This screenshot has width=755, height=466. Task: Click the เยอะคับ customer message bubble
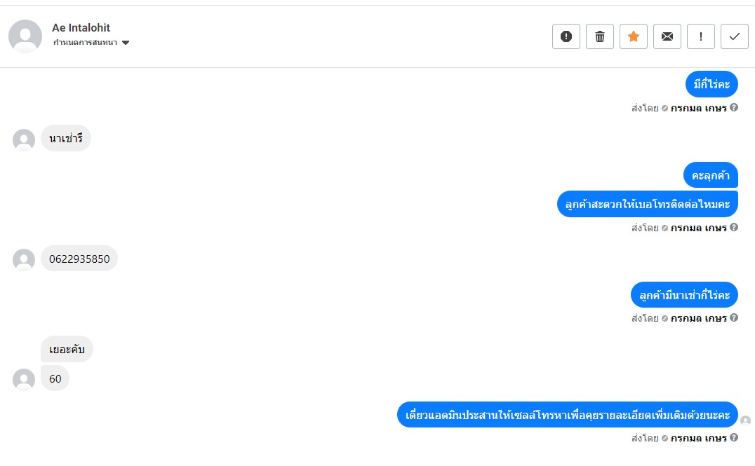click(x=67, y=349)
